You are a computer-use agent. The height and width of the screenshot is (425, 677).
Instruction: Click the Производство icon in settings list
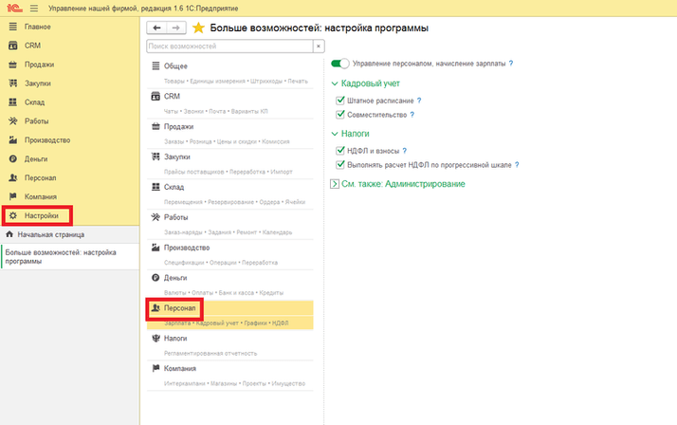click(156, 247)
